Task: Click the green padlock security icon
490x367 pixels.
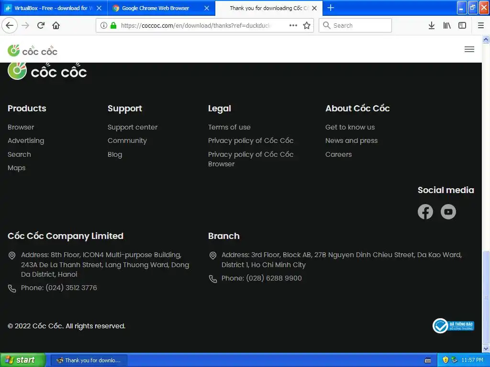Action: point(113,25)
